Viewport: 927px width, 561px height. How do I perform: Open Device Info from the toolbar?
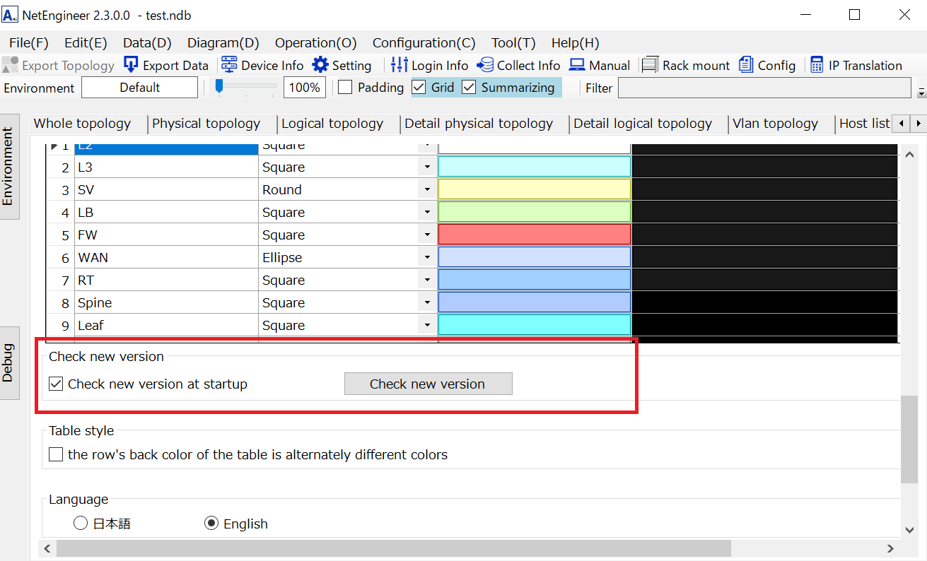coord(229,65)
